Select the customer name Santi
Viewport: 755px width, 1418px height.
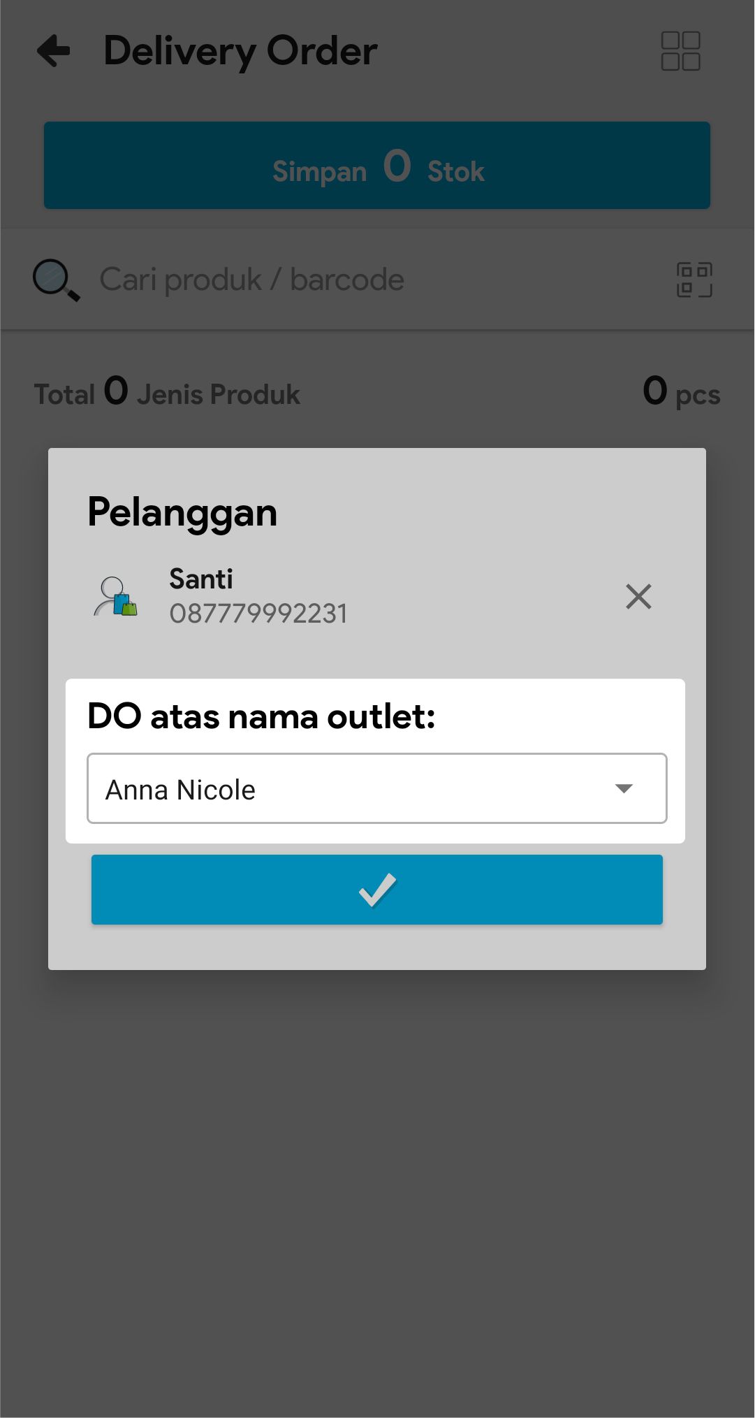pyautogui.click(x=201, y=579)
